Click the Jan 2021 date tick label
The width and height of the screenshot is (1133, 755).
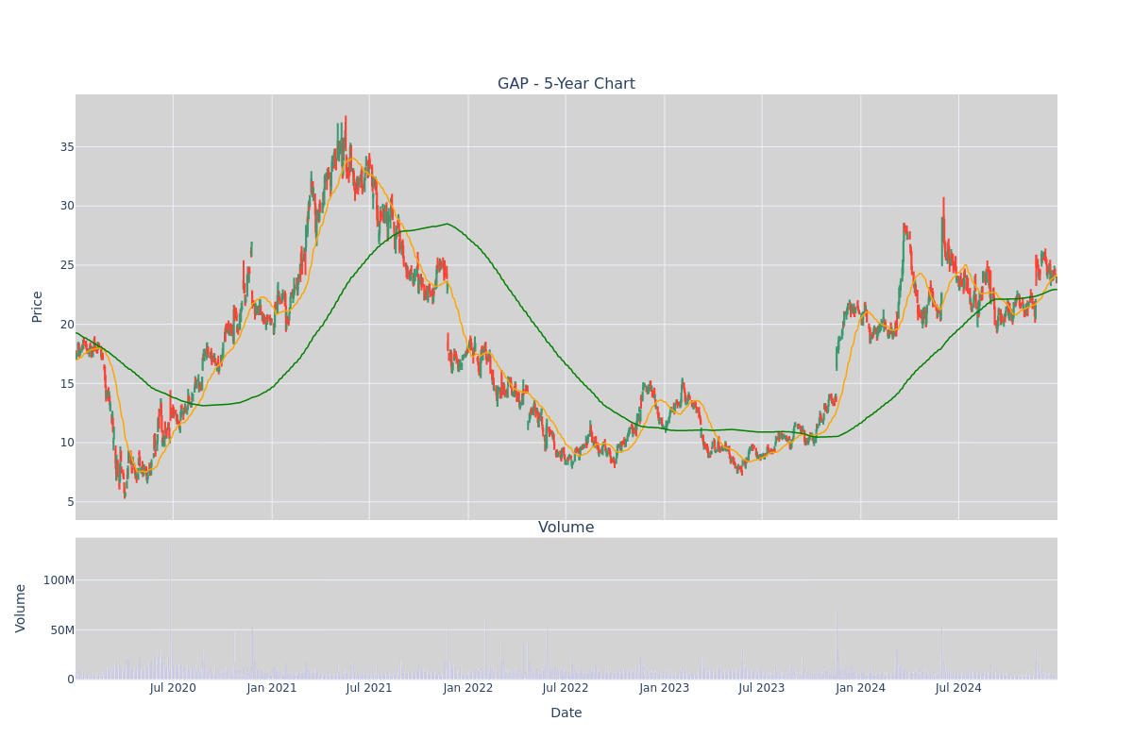(272, 688)
